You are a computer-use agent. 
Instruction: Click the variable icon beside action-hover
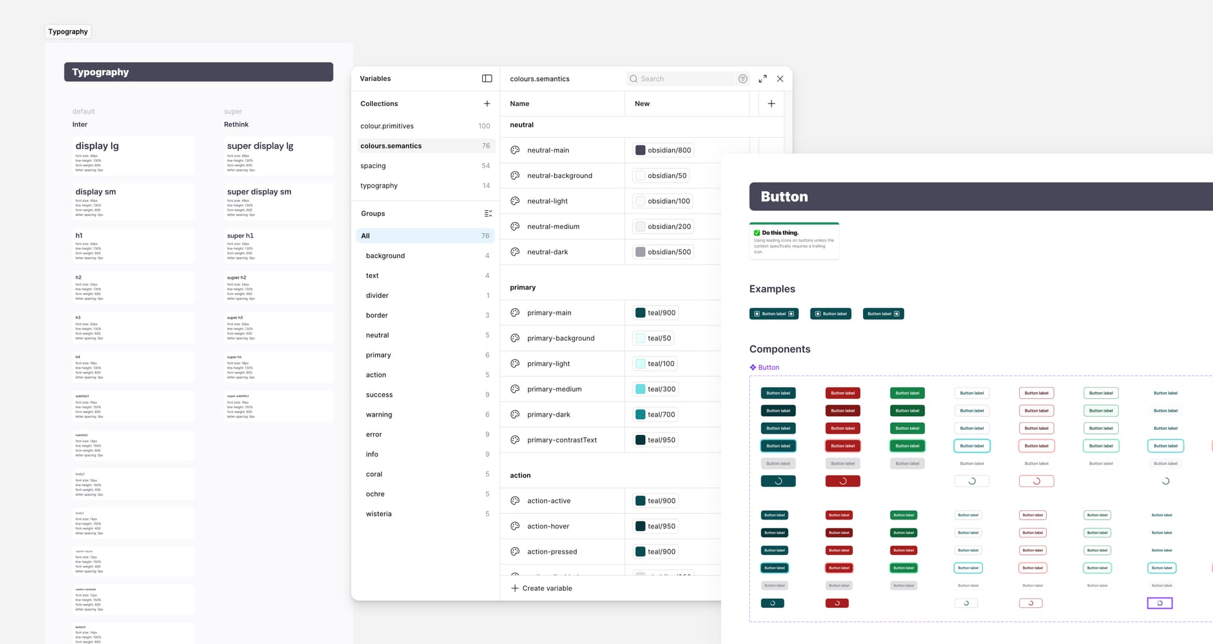pos(515,525)
